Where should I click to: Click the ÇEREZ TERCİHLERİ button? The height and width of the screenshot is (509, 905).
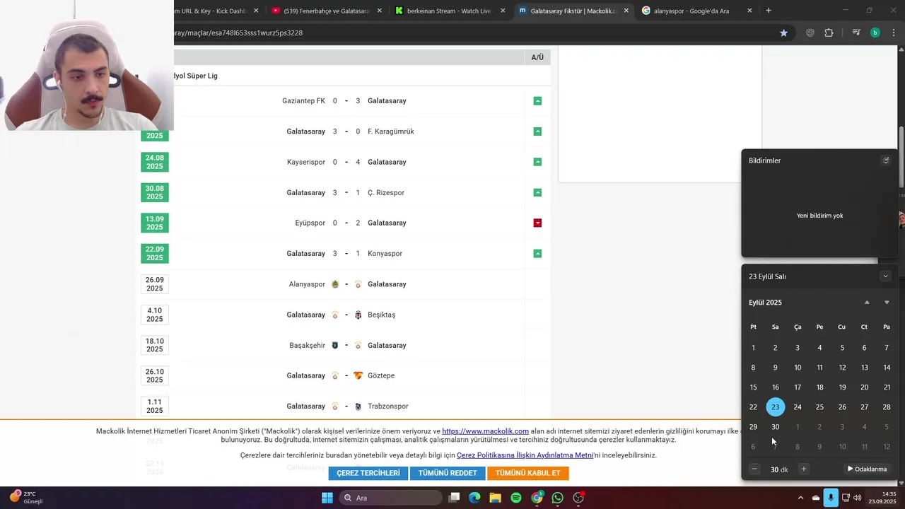coord(368,473)
